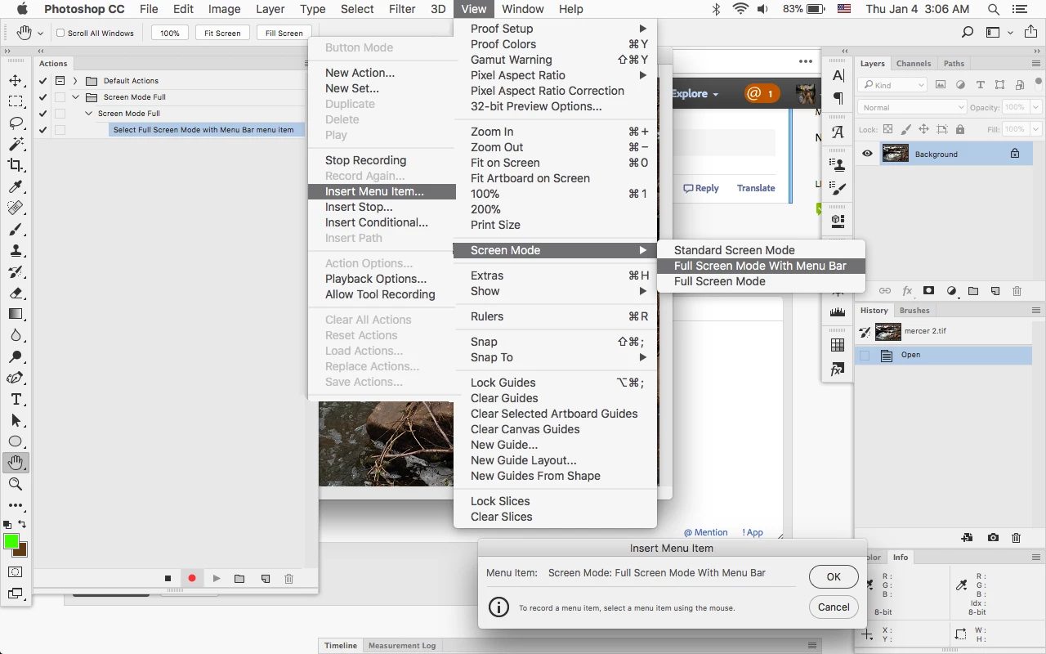Image resolution: width=1046 pixels, height=654 pixels.
Task: Create new set folder icon in Actions
Action: coord(239,578)
